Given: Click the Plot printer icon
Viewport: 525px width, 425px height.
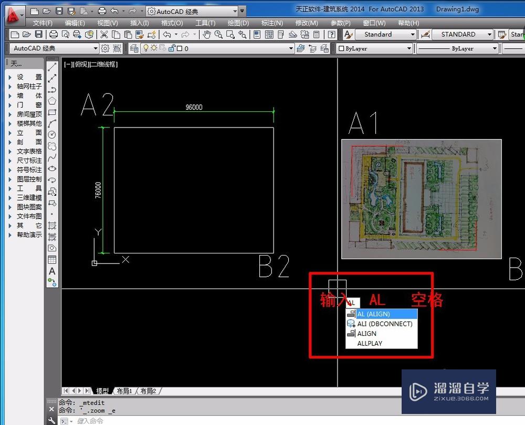Looking at the screenshot, I should coord(54,35).
